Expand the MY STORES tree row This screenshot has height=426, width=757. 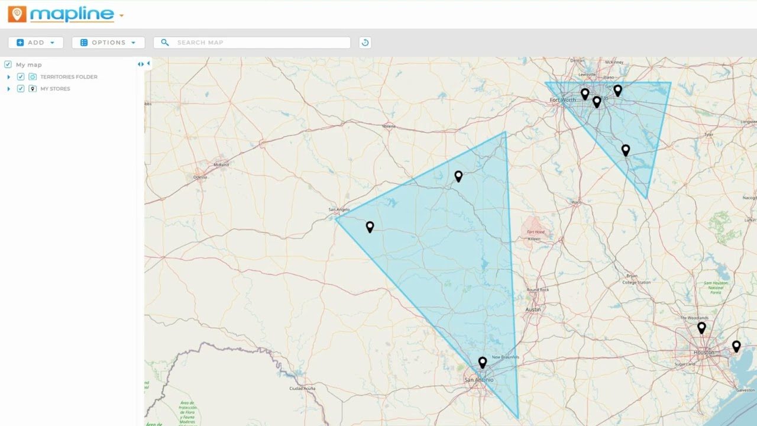pos(8,89)
